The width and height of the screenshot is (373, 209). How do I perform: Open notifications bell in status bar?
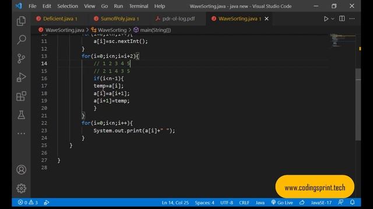tap(352, 203)
